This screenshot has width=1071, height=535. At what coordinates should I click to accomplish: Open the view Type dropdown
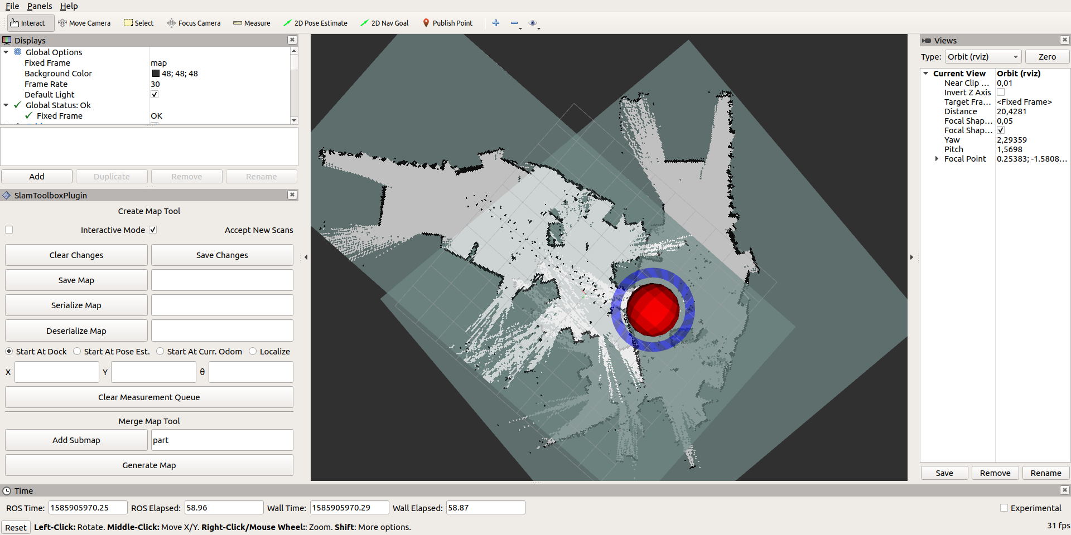983,56
